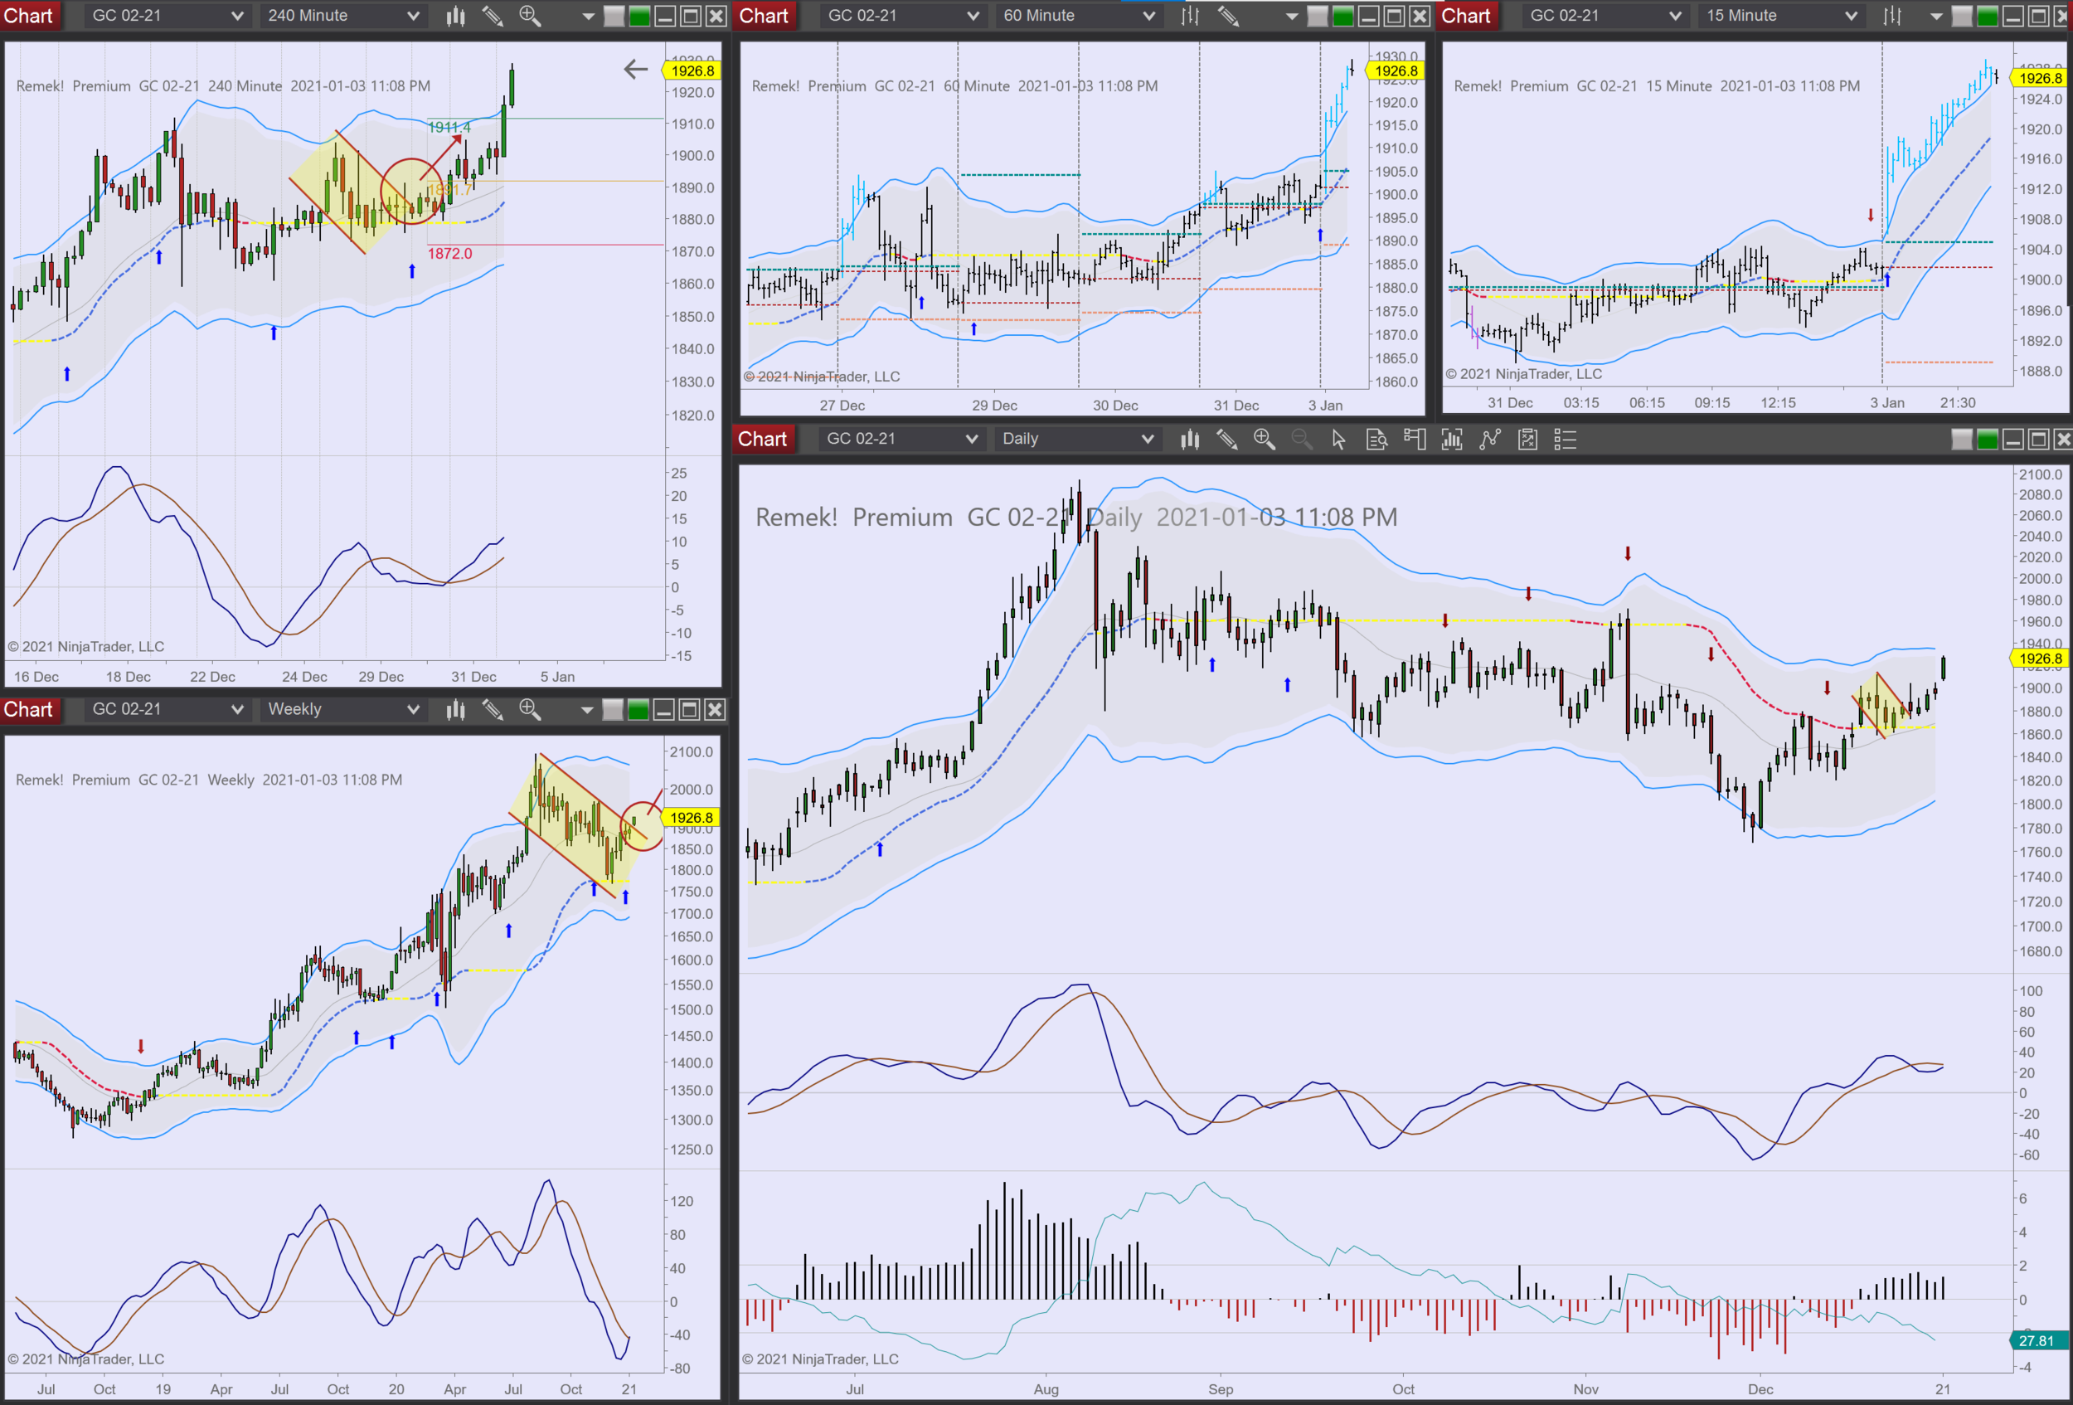Viewport: 2073px width, 1405px height.
Task: Open instrument dropdown GC 02-21 in 240 Minute chart
Action: point(167,16)
